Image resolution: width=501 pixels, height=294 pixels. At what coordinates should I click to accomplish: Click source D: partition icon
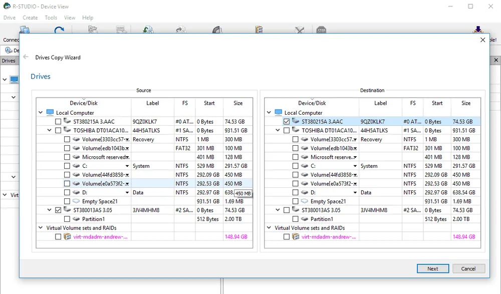click(x=76, y=192)
